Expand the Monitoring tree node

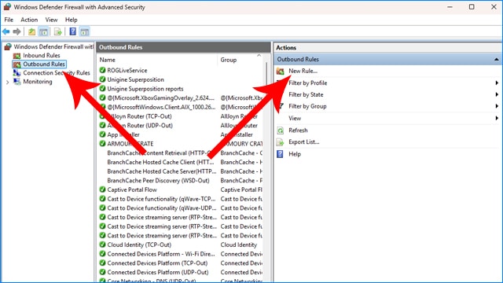7,82
